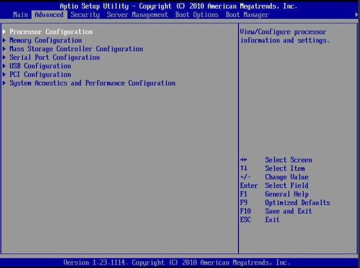Open the Server Management tab
This screenshot has width=360, height=268.
tap(137, 15)
